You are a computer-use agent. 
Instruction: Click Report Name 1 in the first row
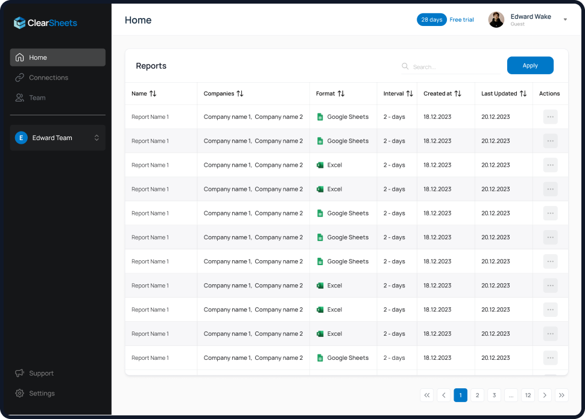click(150, 117)
